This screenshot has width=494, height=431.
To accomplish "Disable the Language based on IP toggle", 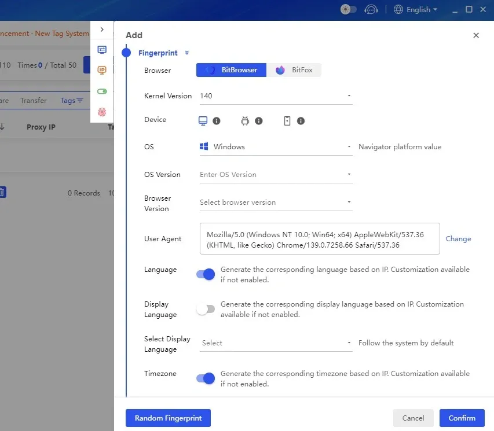I will pos(206,274).
